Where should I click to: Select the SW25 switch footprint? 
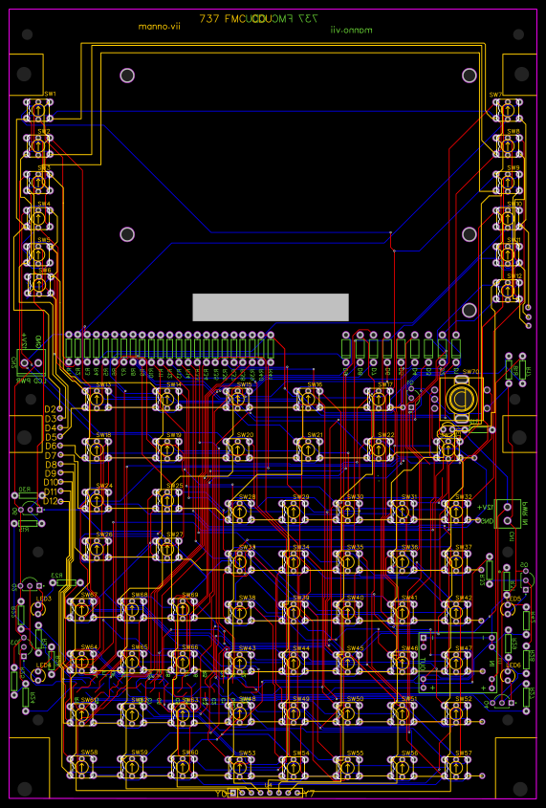click(167, 499)
